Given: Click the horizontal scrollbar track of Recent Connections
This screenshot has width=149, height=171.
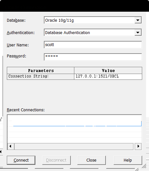Looking at the screenshot, I should click(x=74, y=146).
